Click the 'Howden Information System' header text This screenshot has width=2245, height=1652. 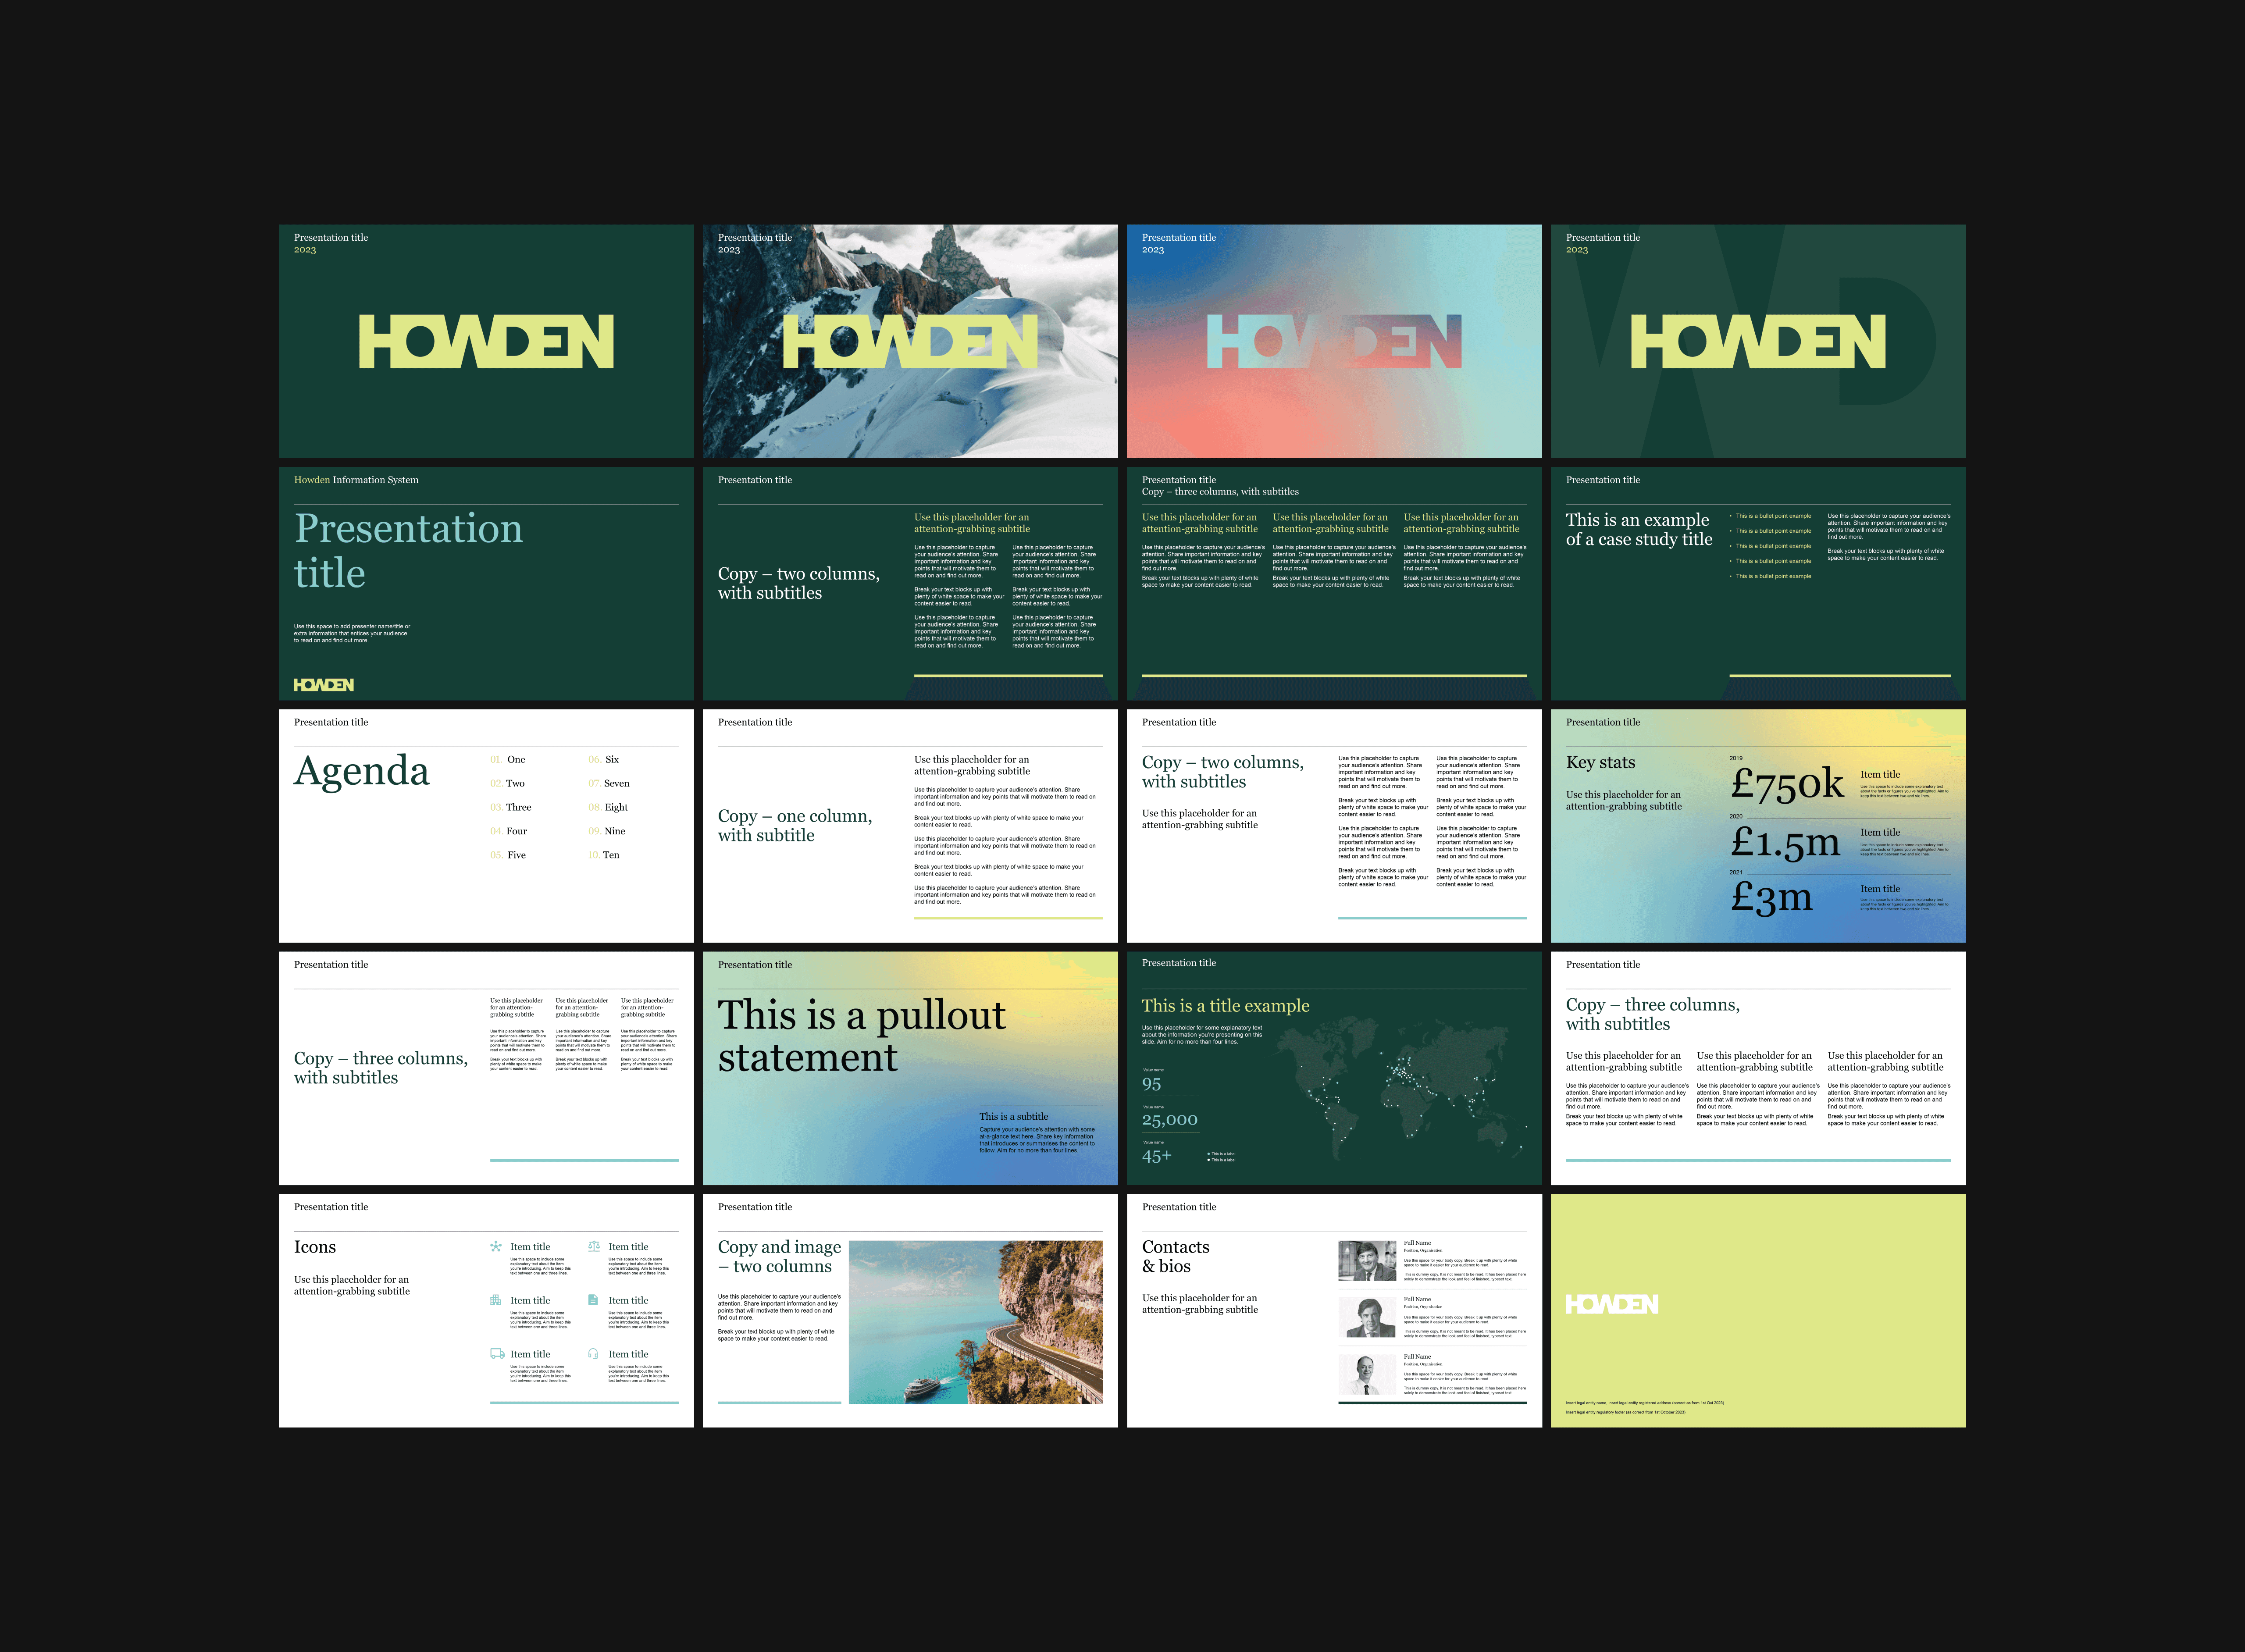pyautogui.click(x=356, y=480)
